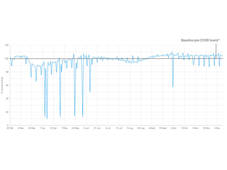227x170 pixels.
Task: Click the '40' y-axis value
Action: click(x=7, y=99)
